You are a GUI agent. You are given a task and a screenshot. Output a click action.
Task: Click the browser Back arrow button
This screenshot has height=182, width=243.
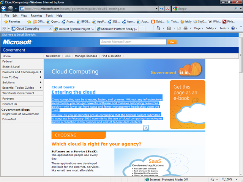3,9
